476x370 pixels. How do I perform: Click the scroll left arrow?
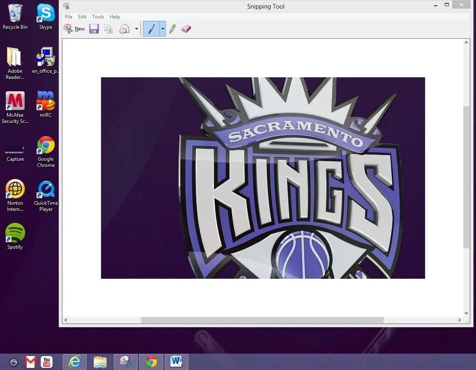tap(66, 320)
